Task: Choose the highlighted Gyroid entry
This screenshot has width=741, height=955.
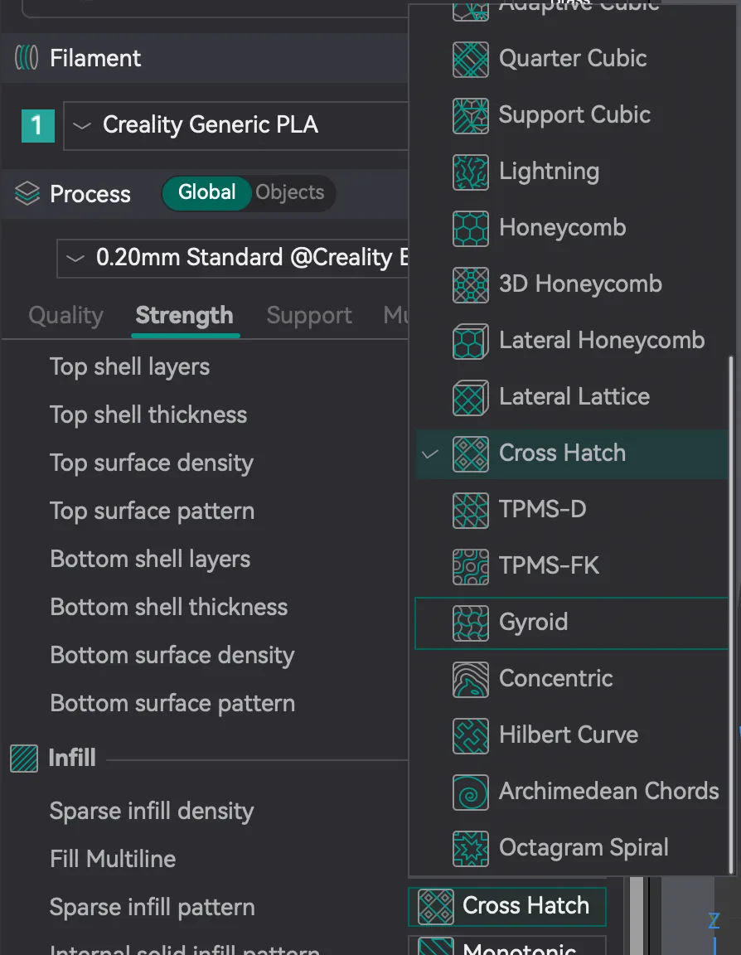Action: tap(572, 623)
